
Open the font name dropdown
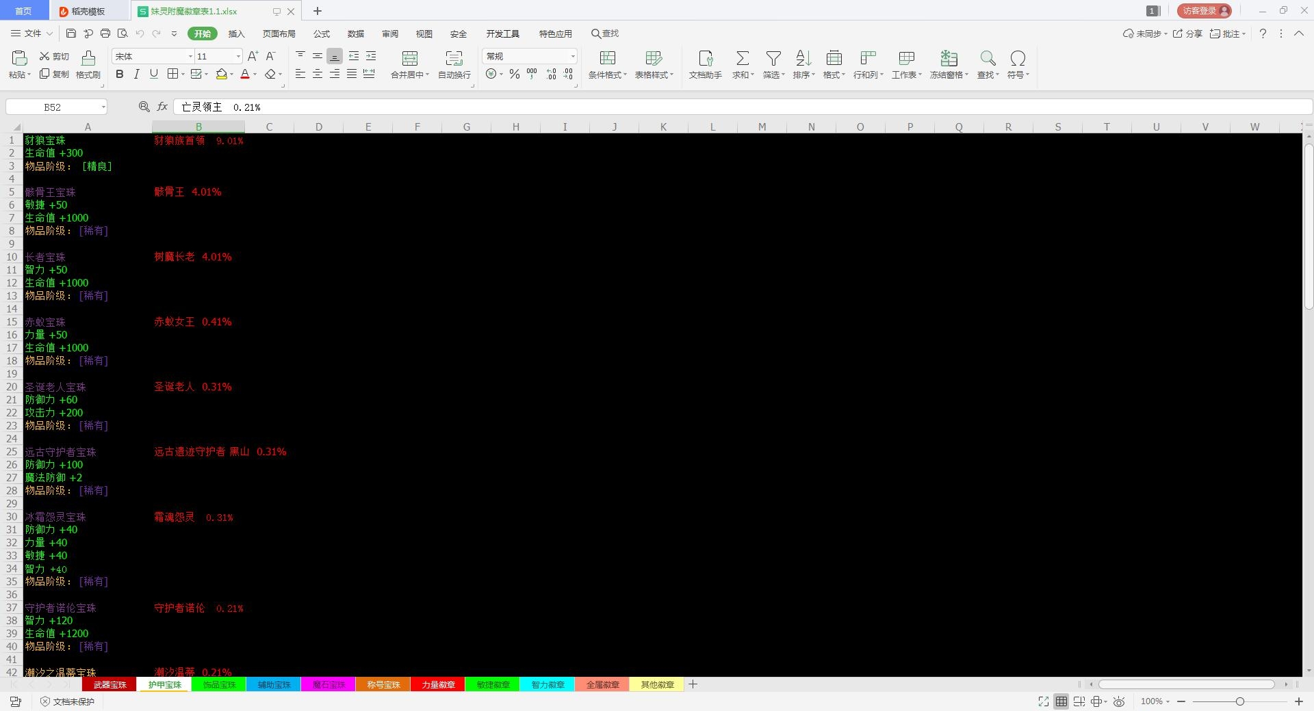tap(190, 56)
